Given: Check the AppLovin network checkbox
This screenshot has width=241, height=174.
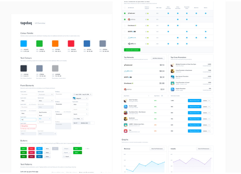Looking at the screenshot, I should pos(125,38).
